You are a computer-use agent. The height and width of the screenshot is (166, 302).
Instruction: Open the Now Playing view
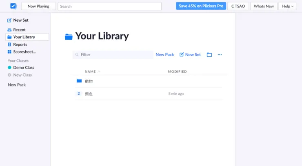tap(38, 6)
